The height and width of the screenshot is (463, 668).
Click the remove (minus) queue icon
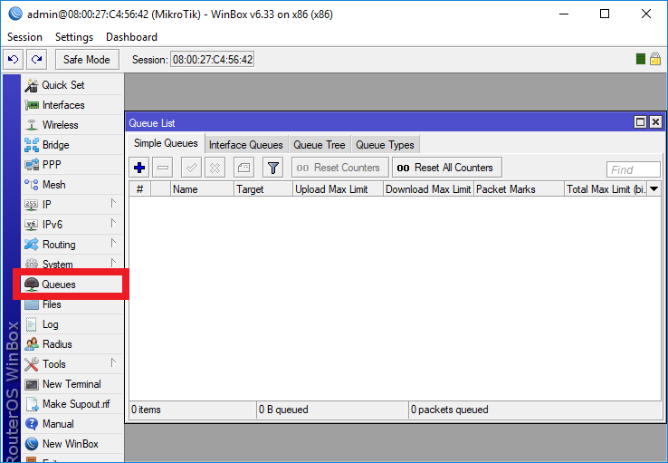[163, 168]
